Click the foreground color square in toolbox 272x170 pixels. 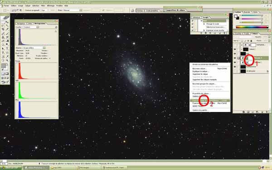(x=4, y=66)
